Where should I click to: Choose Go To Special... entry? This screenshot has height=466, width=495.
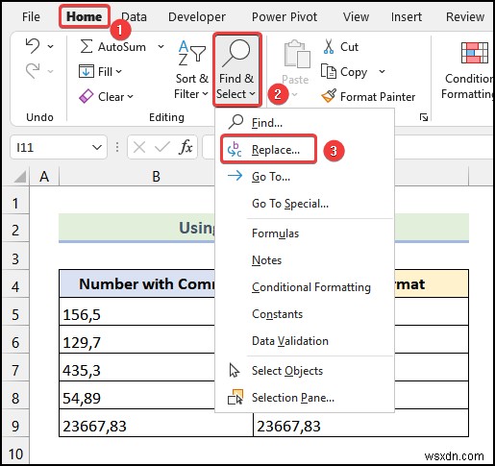[x=305, y=204]
